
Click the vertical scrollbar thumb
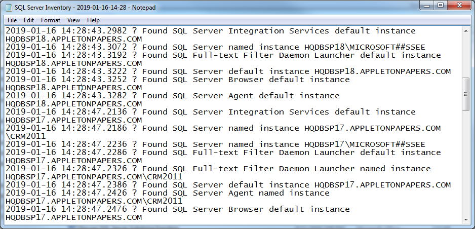coord(467,94)
